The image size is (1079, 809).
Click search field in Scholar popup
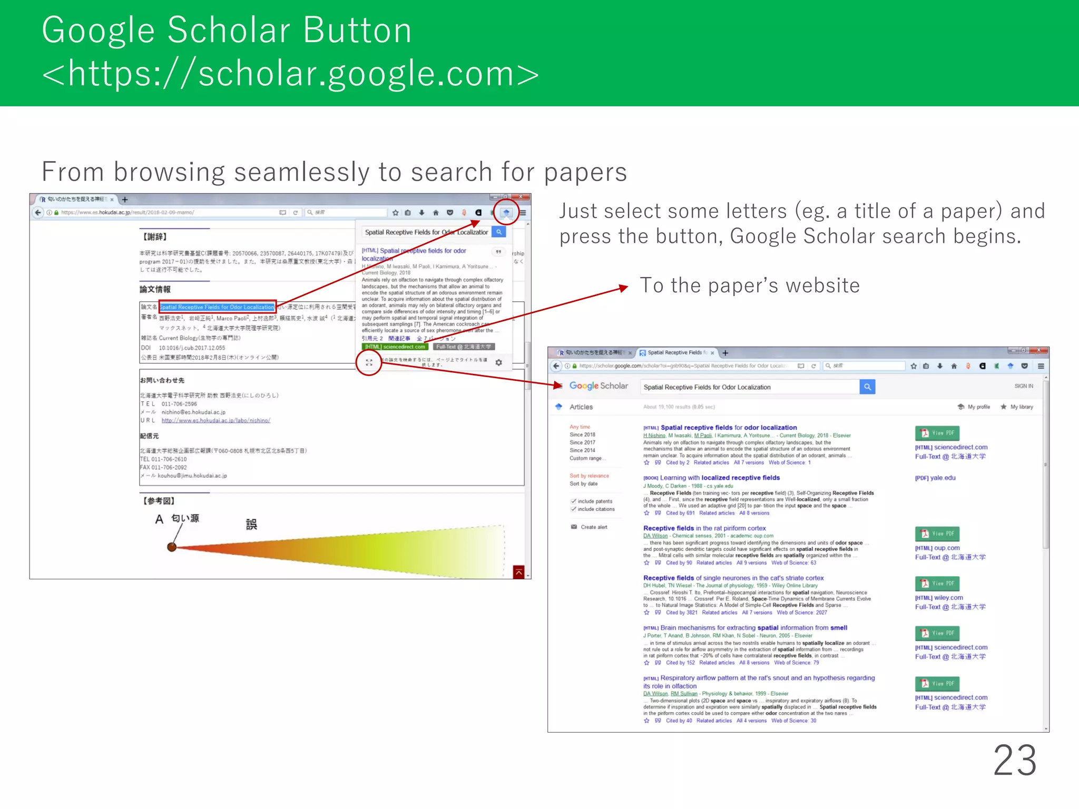[x=426, y=232]
